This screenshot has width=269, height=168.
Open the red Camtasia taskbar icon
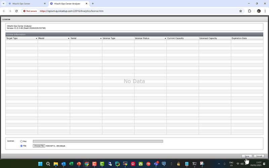94,164
